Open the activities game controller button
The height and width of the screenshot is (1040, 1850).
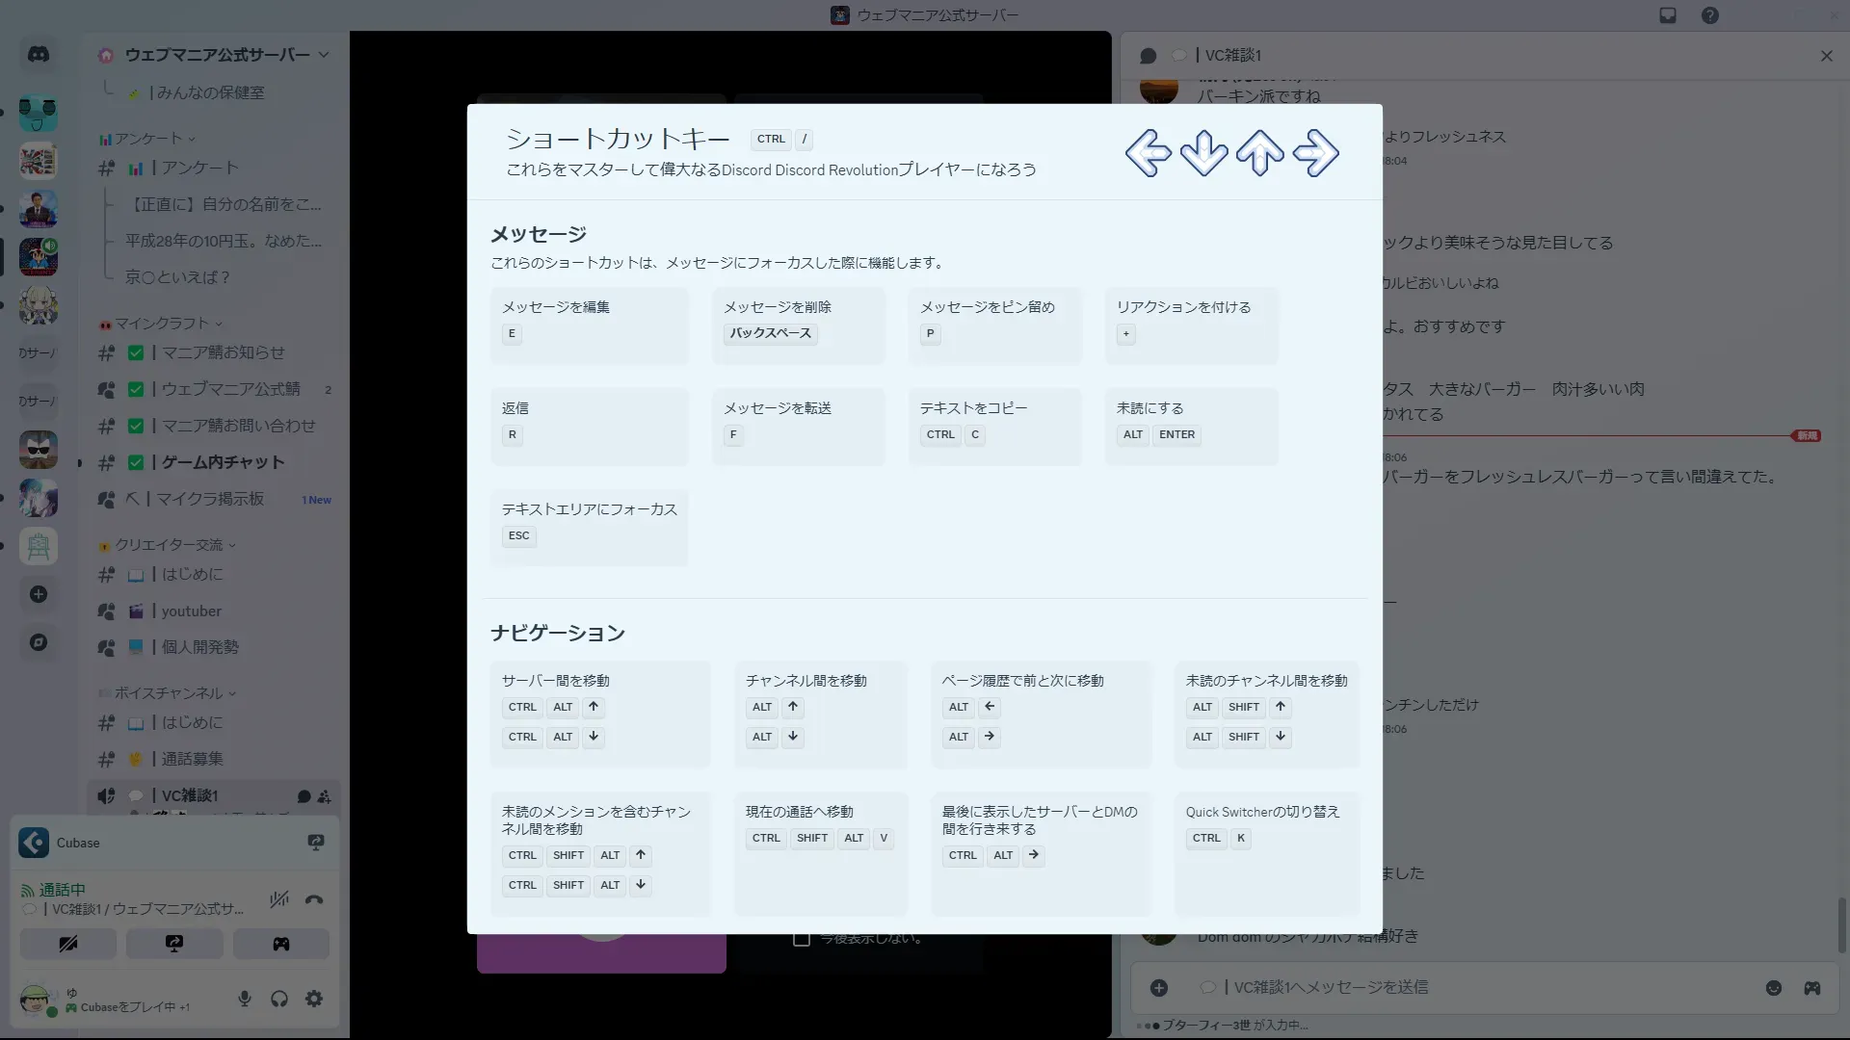tap(280, 944)
